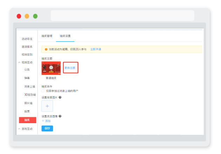
Task: Open 邀请报名 in sidebar
Action: [27, 47]
